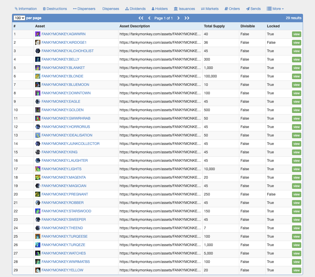This screenshot has width=315, height=277.
Task: Open the Markets tab
Action: coord(210,9)
